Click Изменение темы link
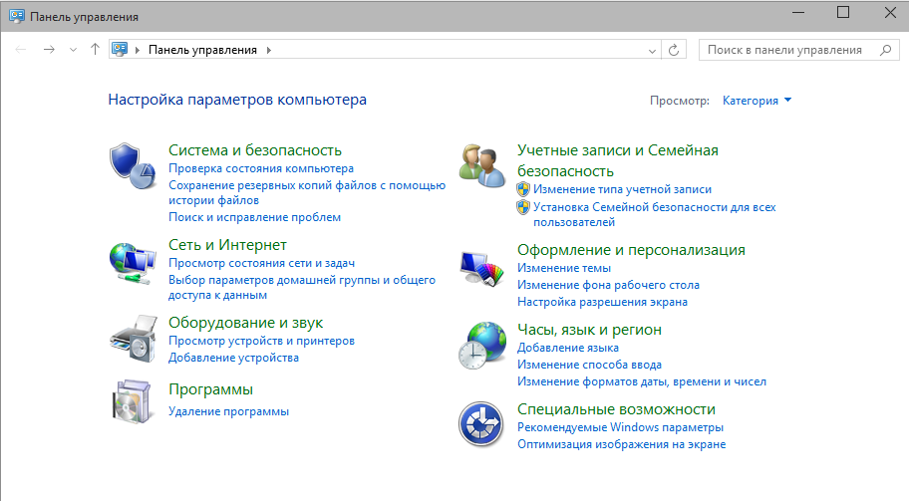Viewport: 909px width, 501px height. 564,268
